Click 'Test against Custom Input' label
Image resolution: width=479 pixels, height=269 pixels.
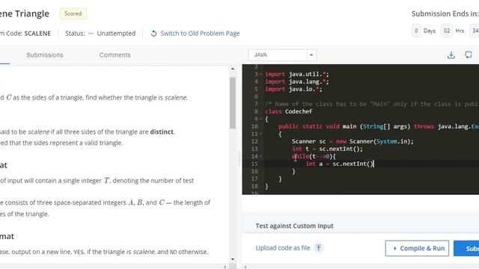tap(294, 226)
